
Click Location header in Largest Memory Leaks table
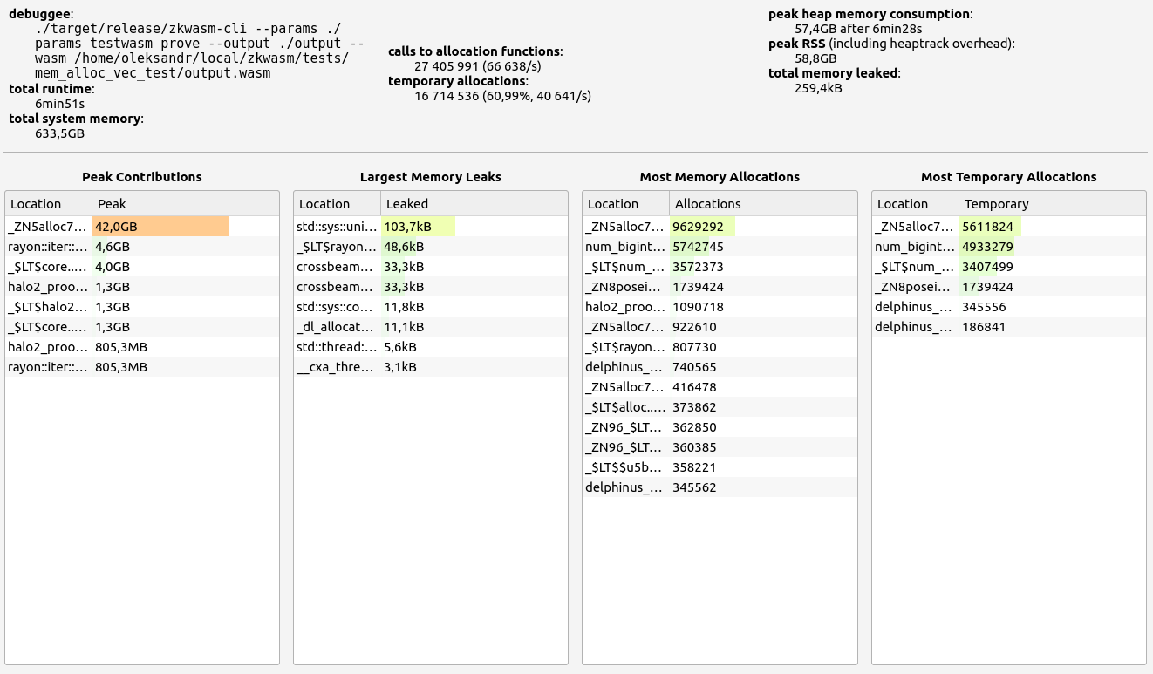pyautogui.click(x=337, y=203)
